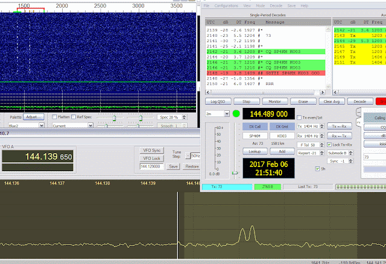
Task: Click the 73 message field in Tx panel
Action: (x=375, y=157)
